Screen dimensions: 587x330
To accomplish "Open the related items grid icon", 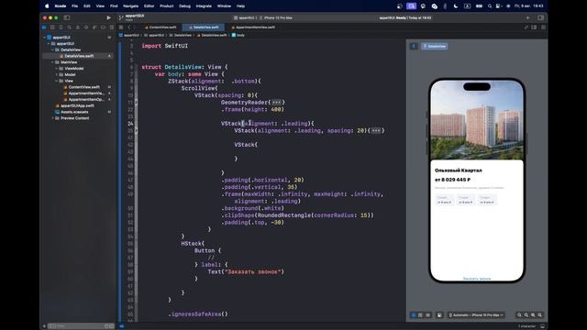I will tap(121, 27).
